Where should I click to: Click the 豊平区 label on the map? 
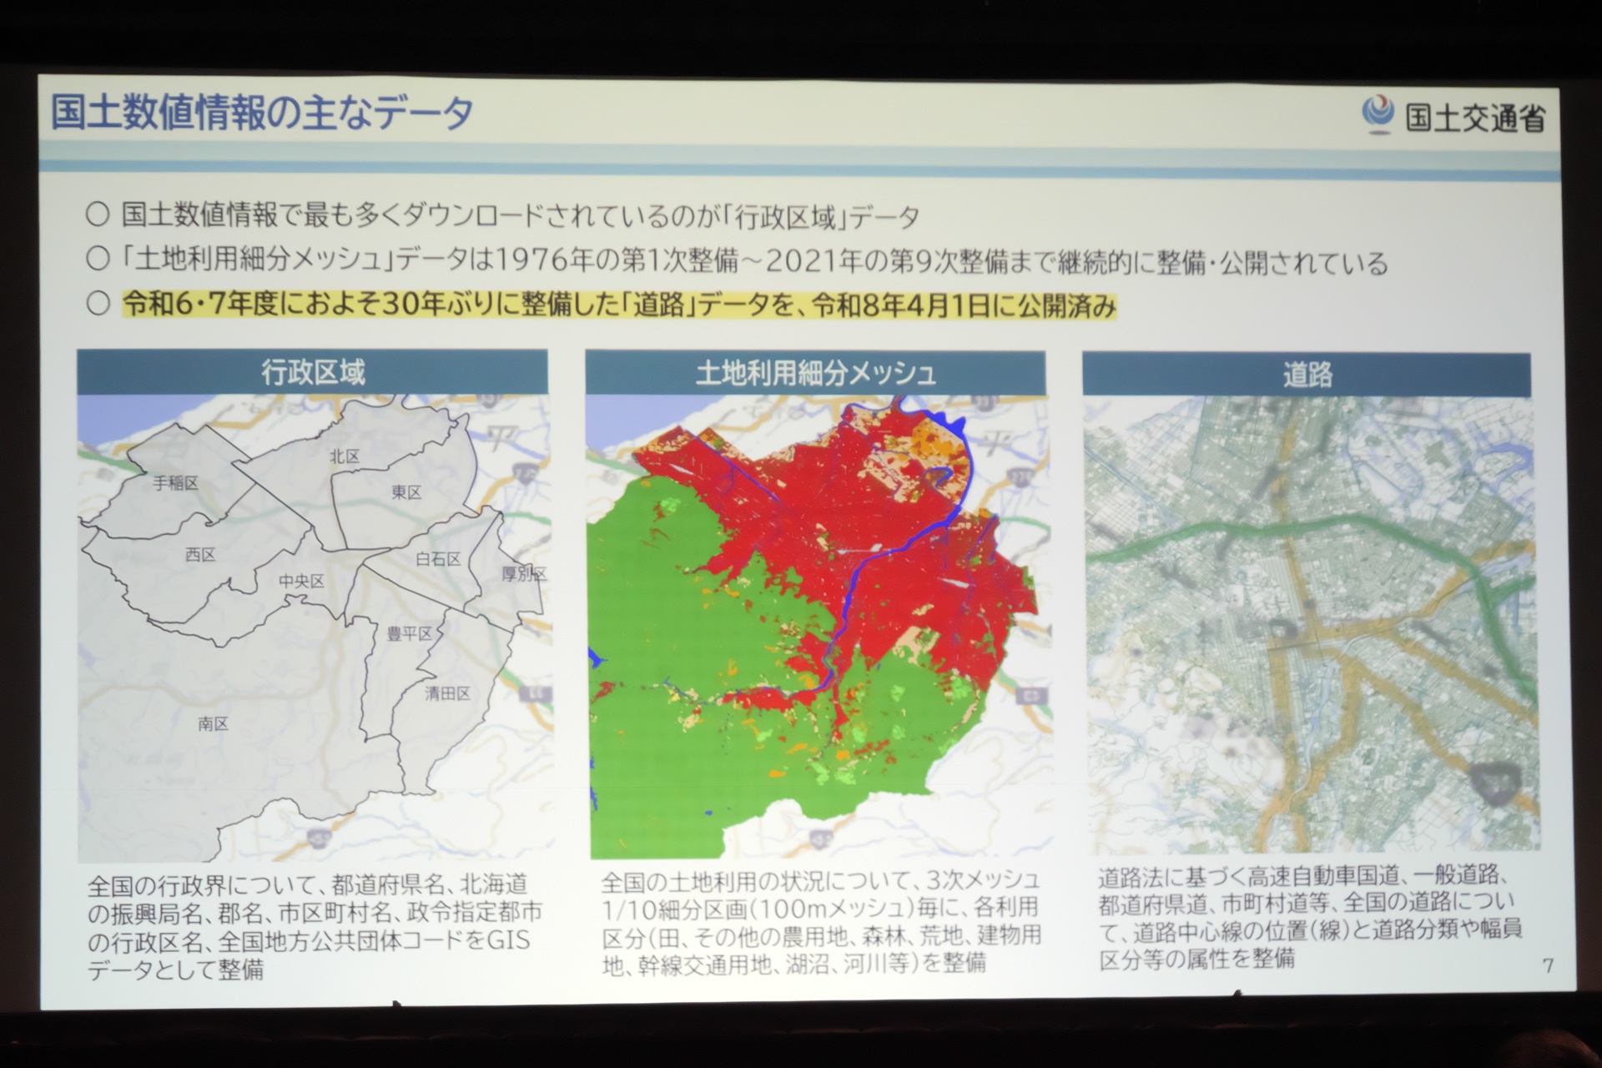click(409, 634)
